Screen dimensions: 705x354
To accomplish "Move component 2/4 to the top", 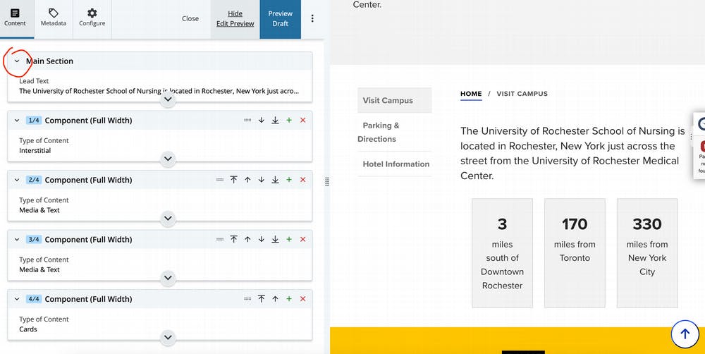I will pyautogui.click(x=234, y=180).
